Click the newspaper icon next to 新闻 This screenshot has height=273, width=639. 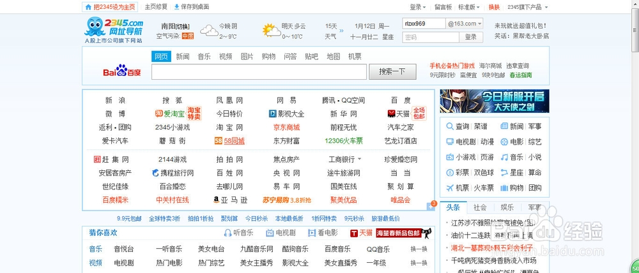504,126
